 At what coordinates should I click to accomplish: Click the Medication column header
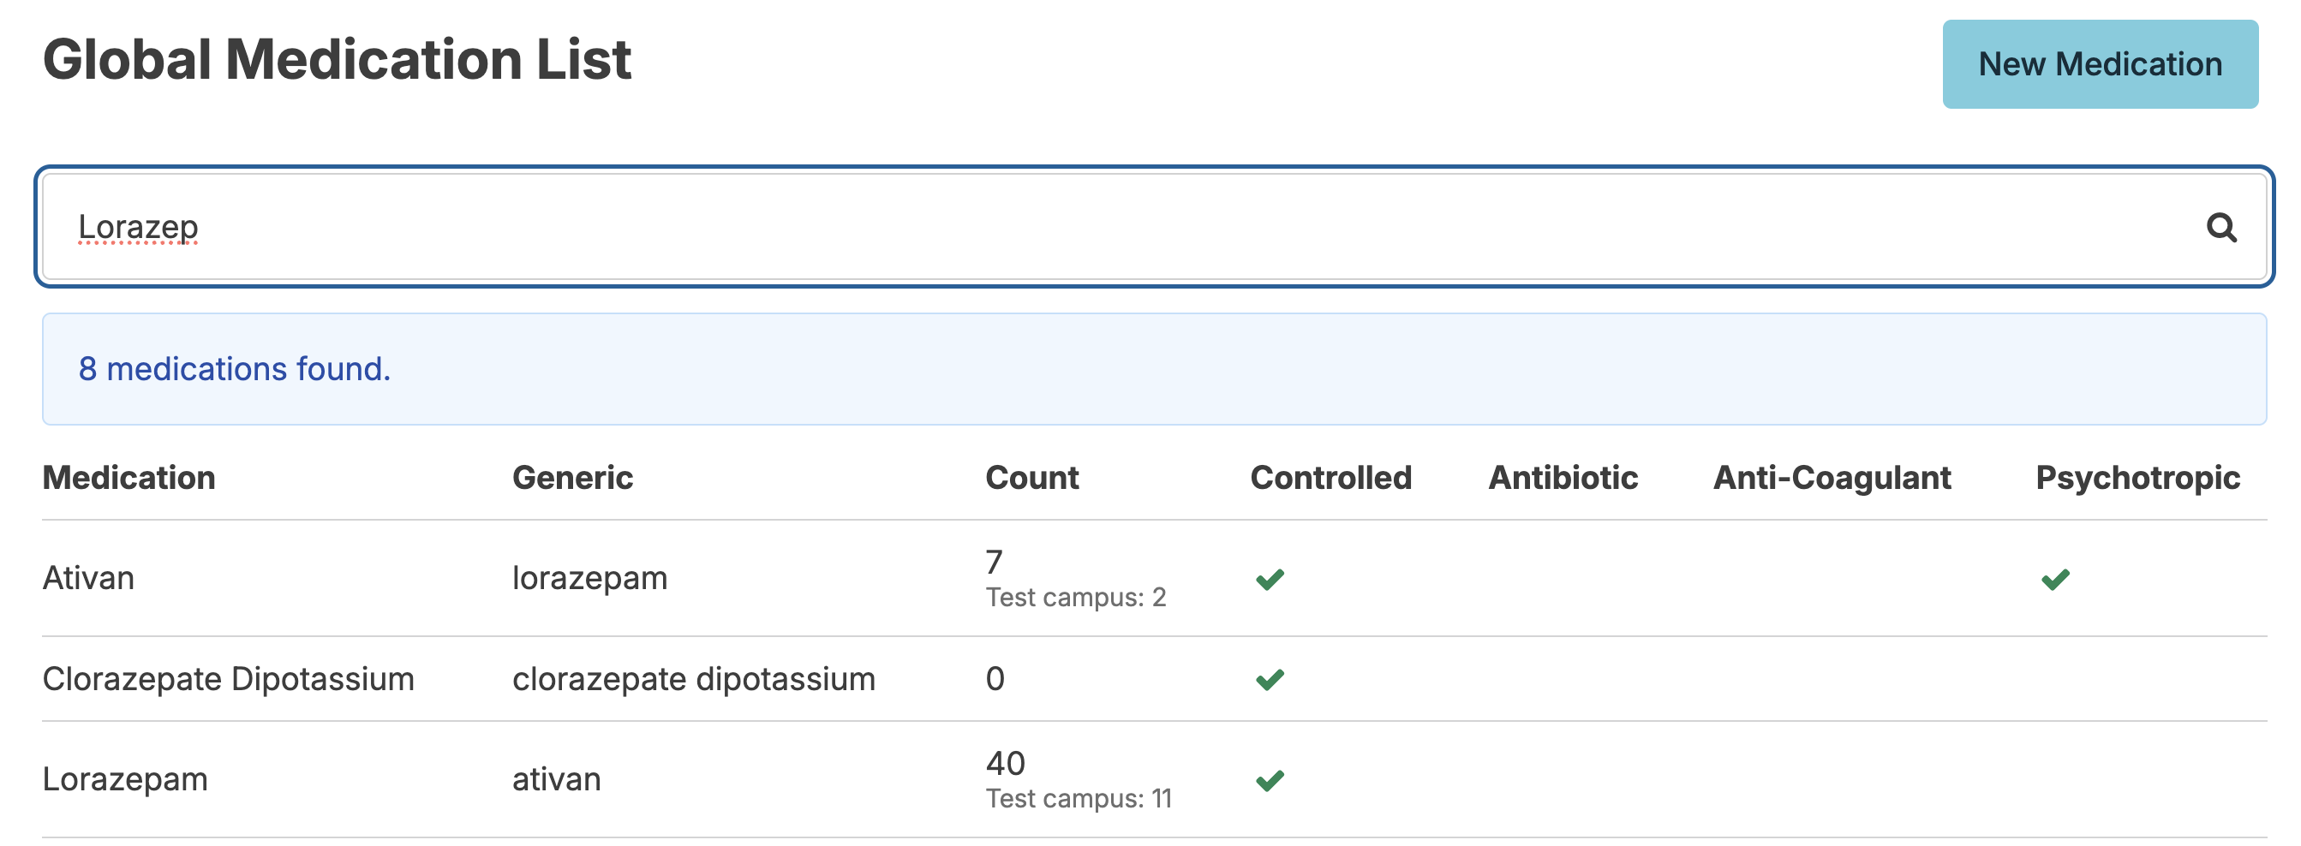tap(129, 478)
